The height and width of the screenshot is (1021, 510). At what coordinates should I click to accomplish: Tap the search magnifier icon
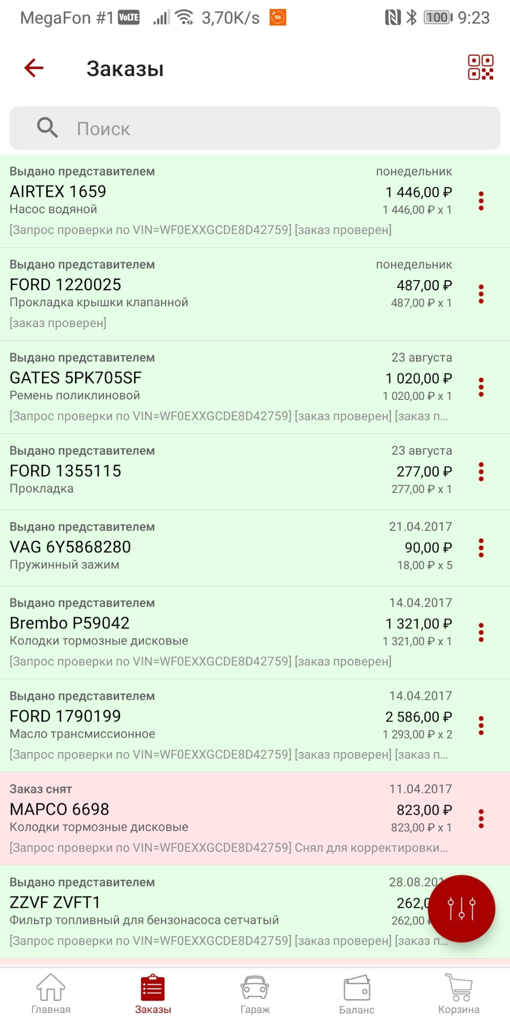47,128
